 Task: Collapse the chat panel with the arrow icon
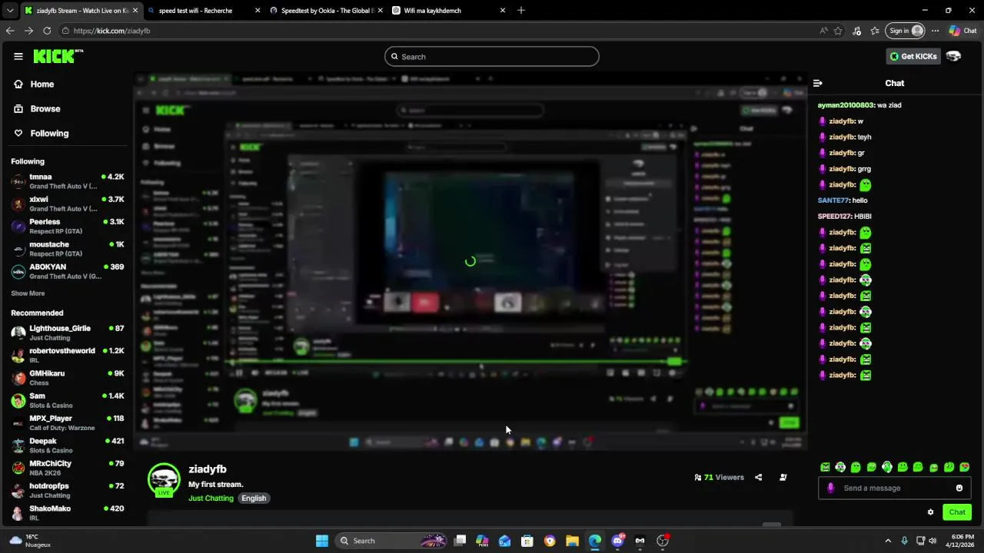tap(818, 83)
